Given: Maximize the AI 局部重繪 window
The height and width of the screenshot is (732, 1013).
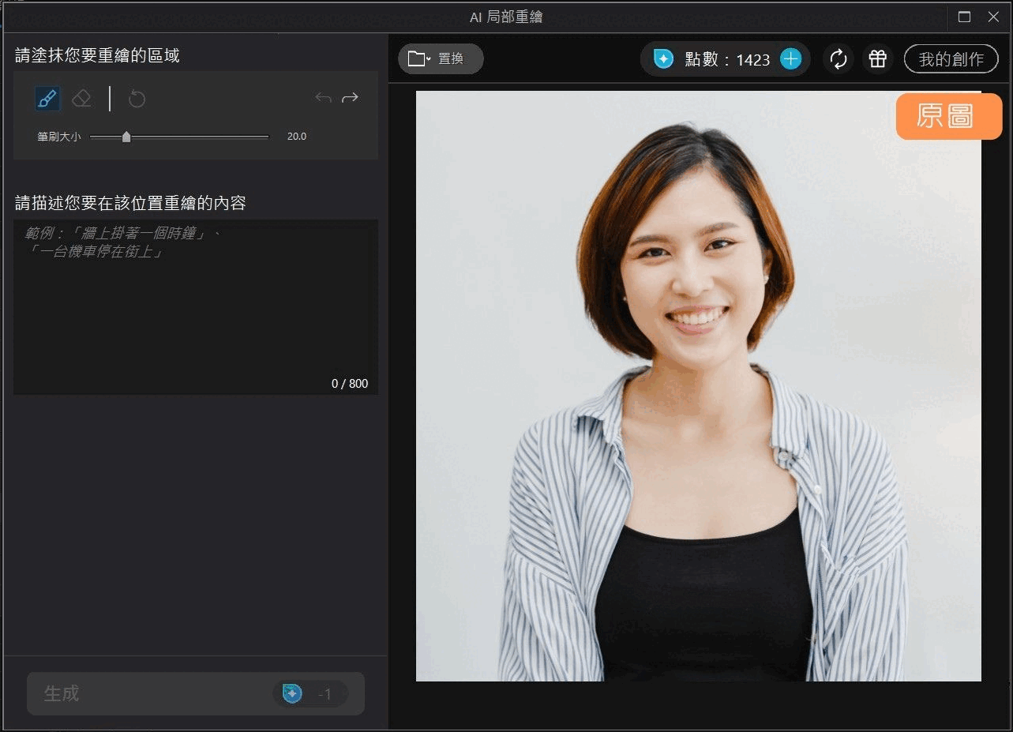Looking at the screenshot, I should click(x=964, y=16).
